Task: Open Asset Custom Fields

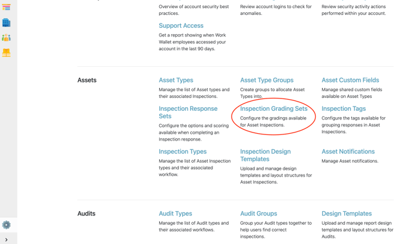Action: click(x=350, y=80)
